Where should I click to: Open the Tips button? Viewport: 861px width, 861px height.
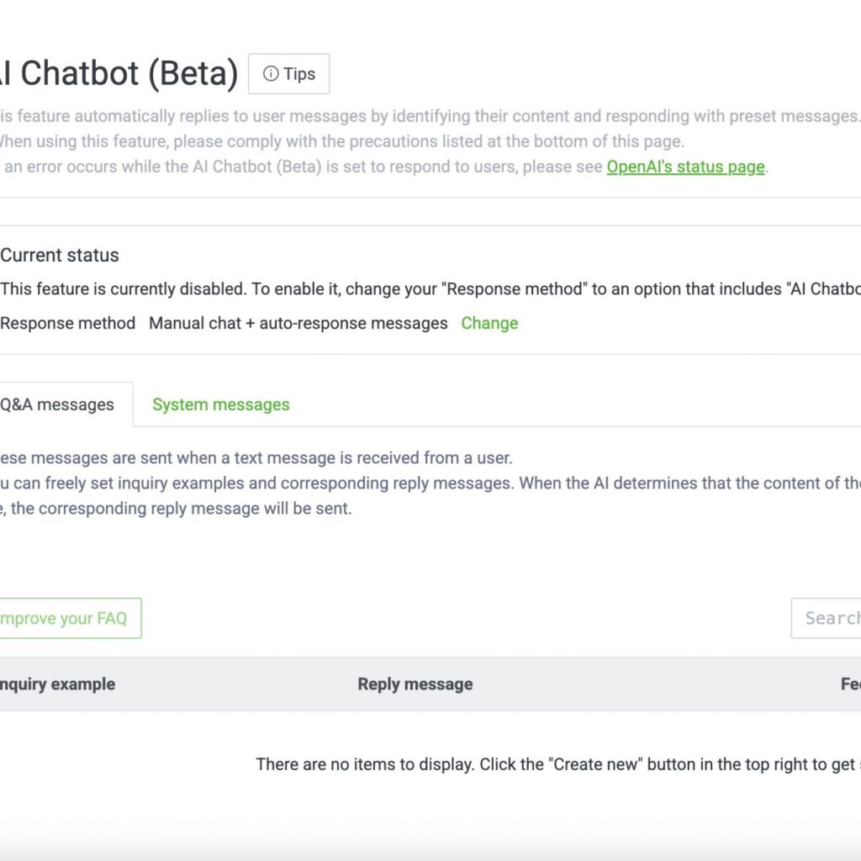pyautogui.click(x=289, y=74)
